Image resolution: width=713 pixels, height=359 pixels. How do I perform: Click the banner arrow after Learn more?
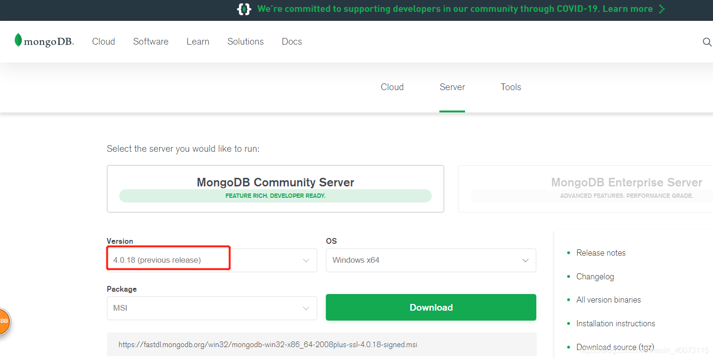[662, 9]
